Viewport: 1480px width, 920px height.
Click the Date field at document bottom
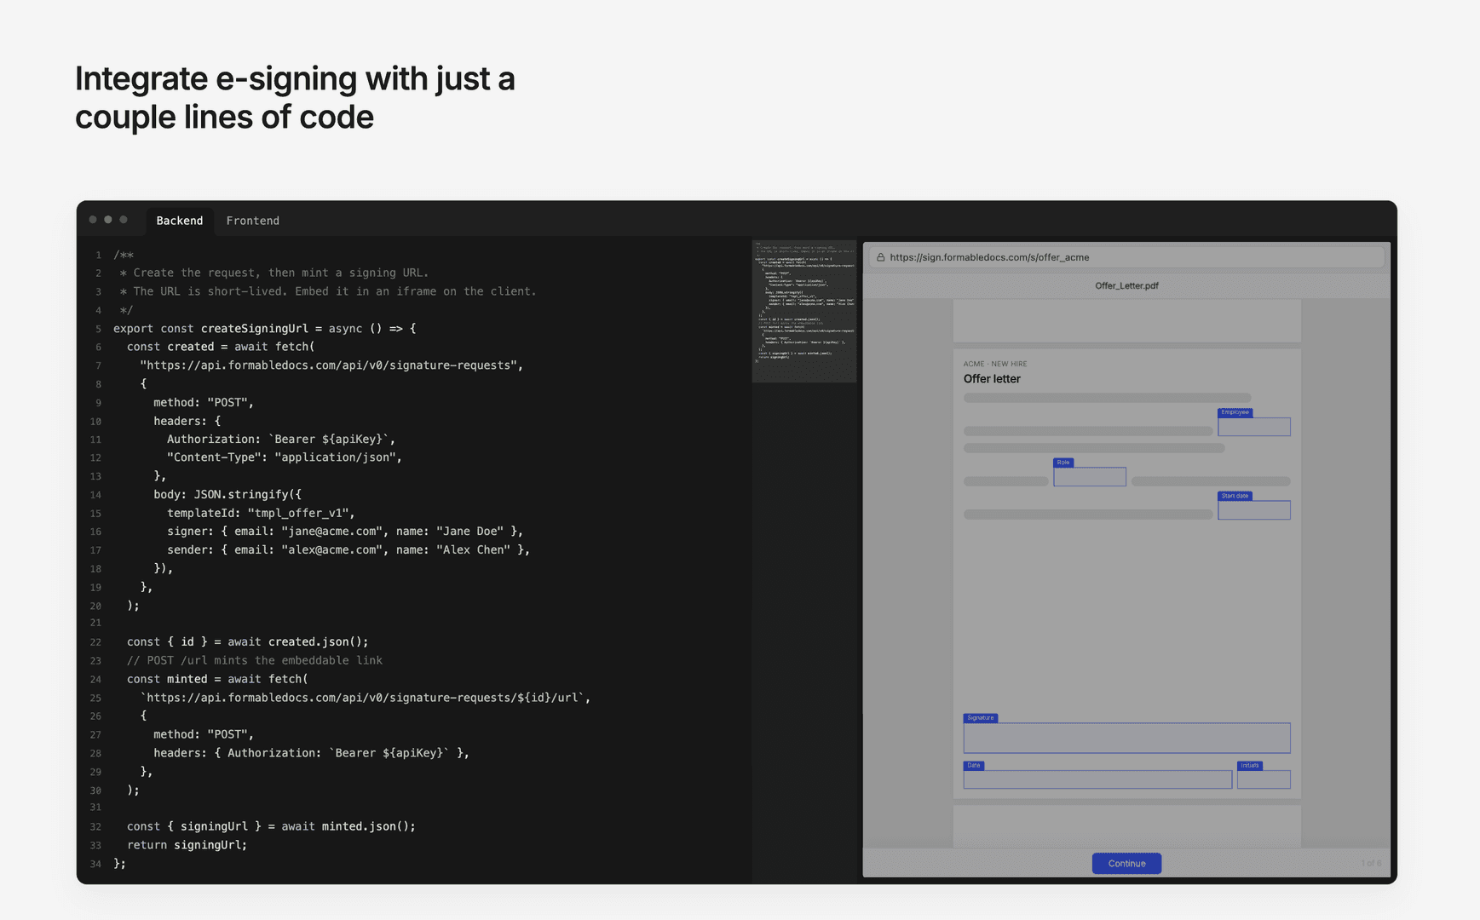click(x=1097, y=779)
